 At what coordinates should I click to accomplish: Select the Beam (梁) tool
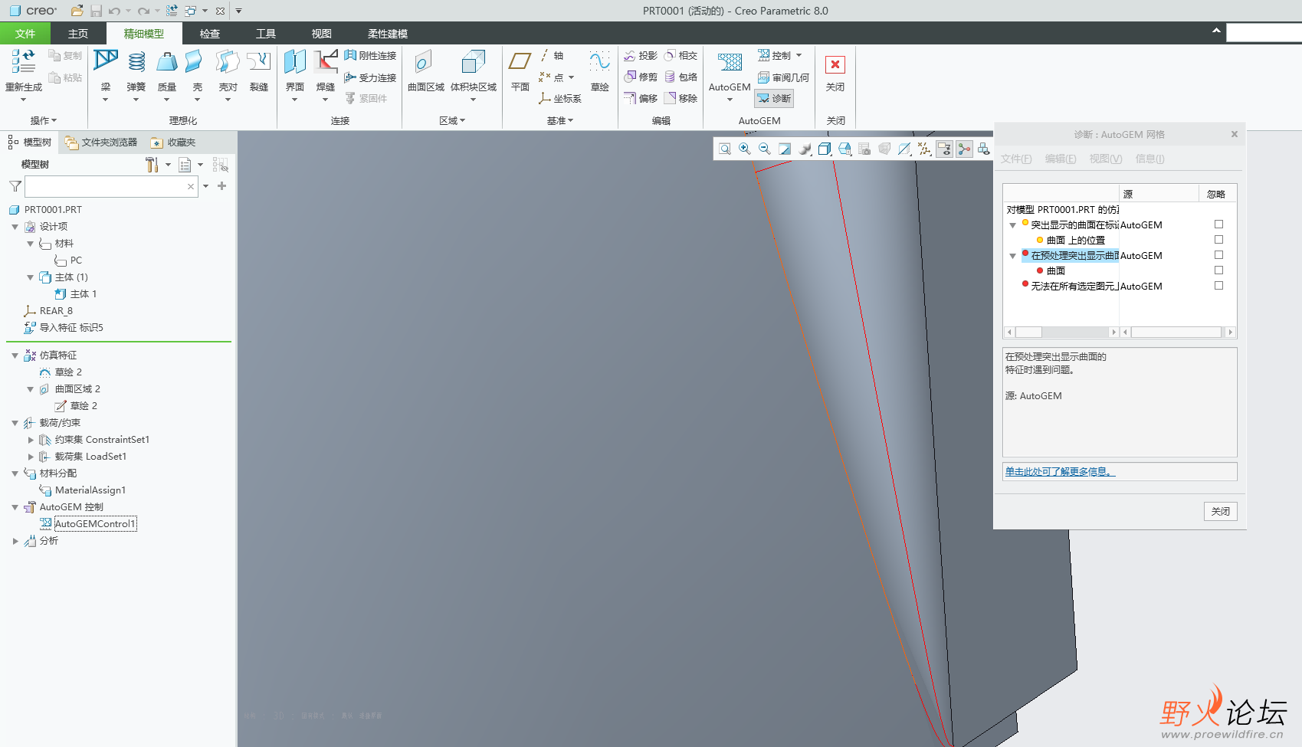106,63
